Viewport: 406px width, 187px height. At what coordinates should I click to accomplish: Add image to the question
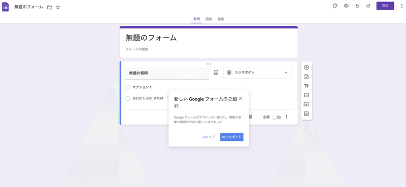pos(216,72)
